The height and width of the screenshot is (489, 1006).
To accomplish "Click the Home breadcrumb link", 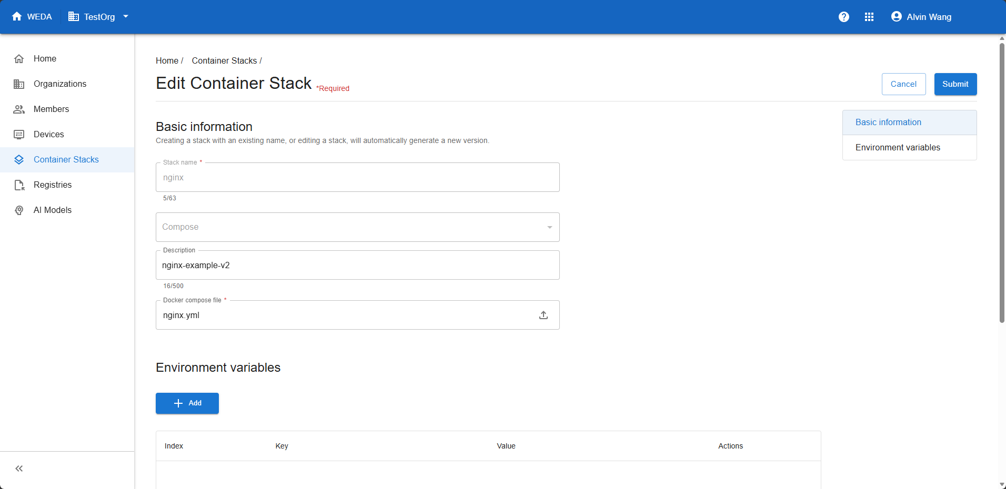I will (x=167, y=61).
